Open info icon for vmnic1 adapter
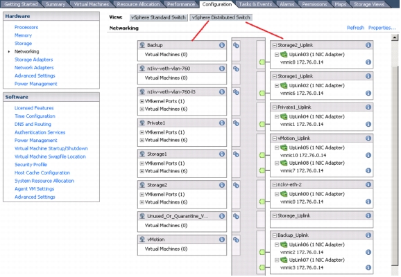This screenshot has width=401, height=277. point(368,124)
